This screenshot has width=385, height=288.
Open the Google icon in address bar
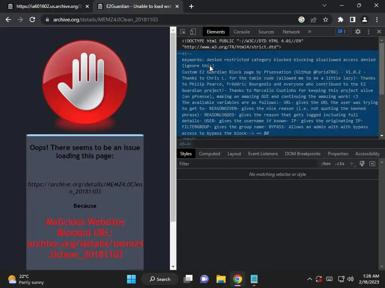(x=302, y=19)
